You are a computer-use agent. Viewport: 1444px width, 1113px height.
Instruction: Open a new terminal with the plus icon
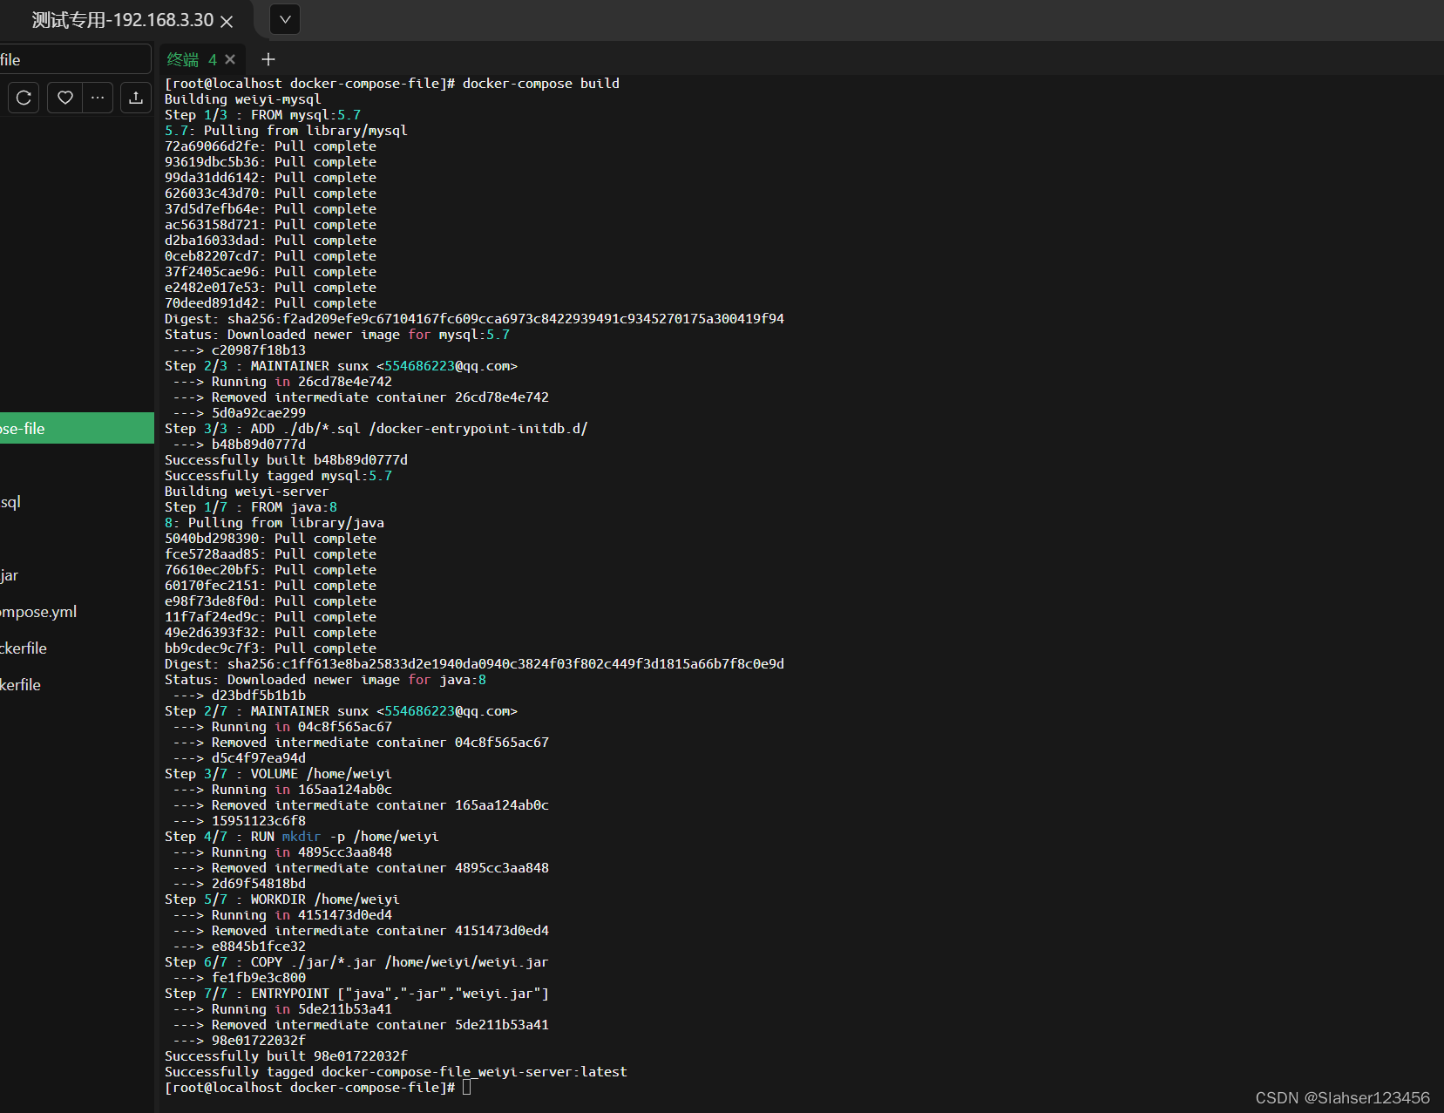tap(268, 59)
